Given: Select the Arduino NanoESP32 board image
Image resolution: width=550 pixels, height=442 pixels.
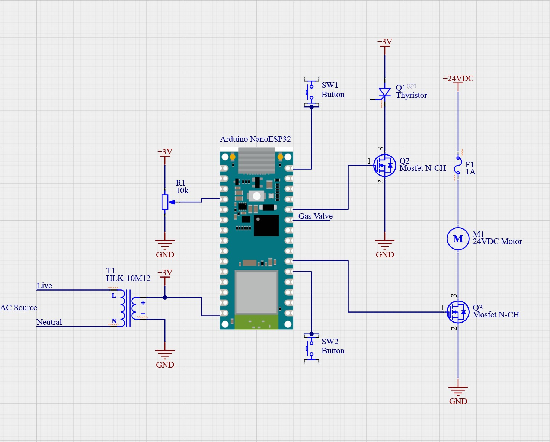Looking at the screenshot, I should (256, 238).
